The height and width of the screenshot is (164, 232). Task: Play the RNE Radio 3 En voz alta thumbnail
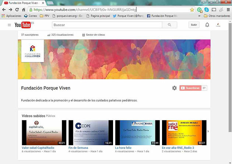coord(184,133)
